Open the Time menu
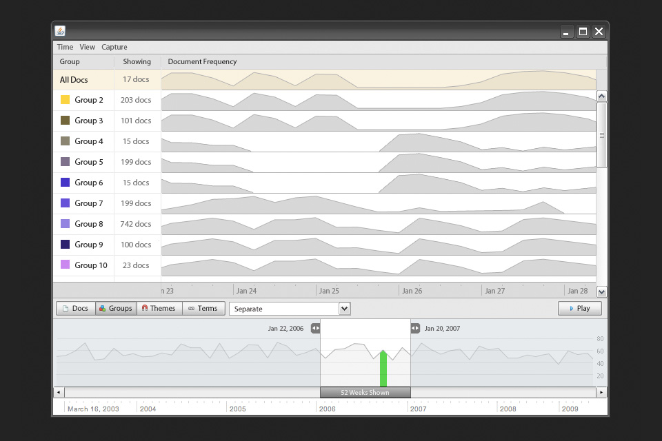This screenshot has height=441, width=662. pyautogui.click(x=65, y=48)
